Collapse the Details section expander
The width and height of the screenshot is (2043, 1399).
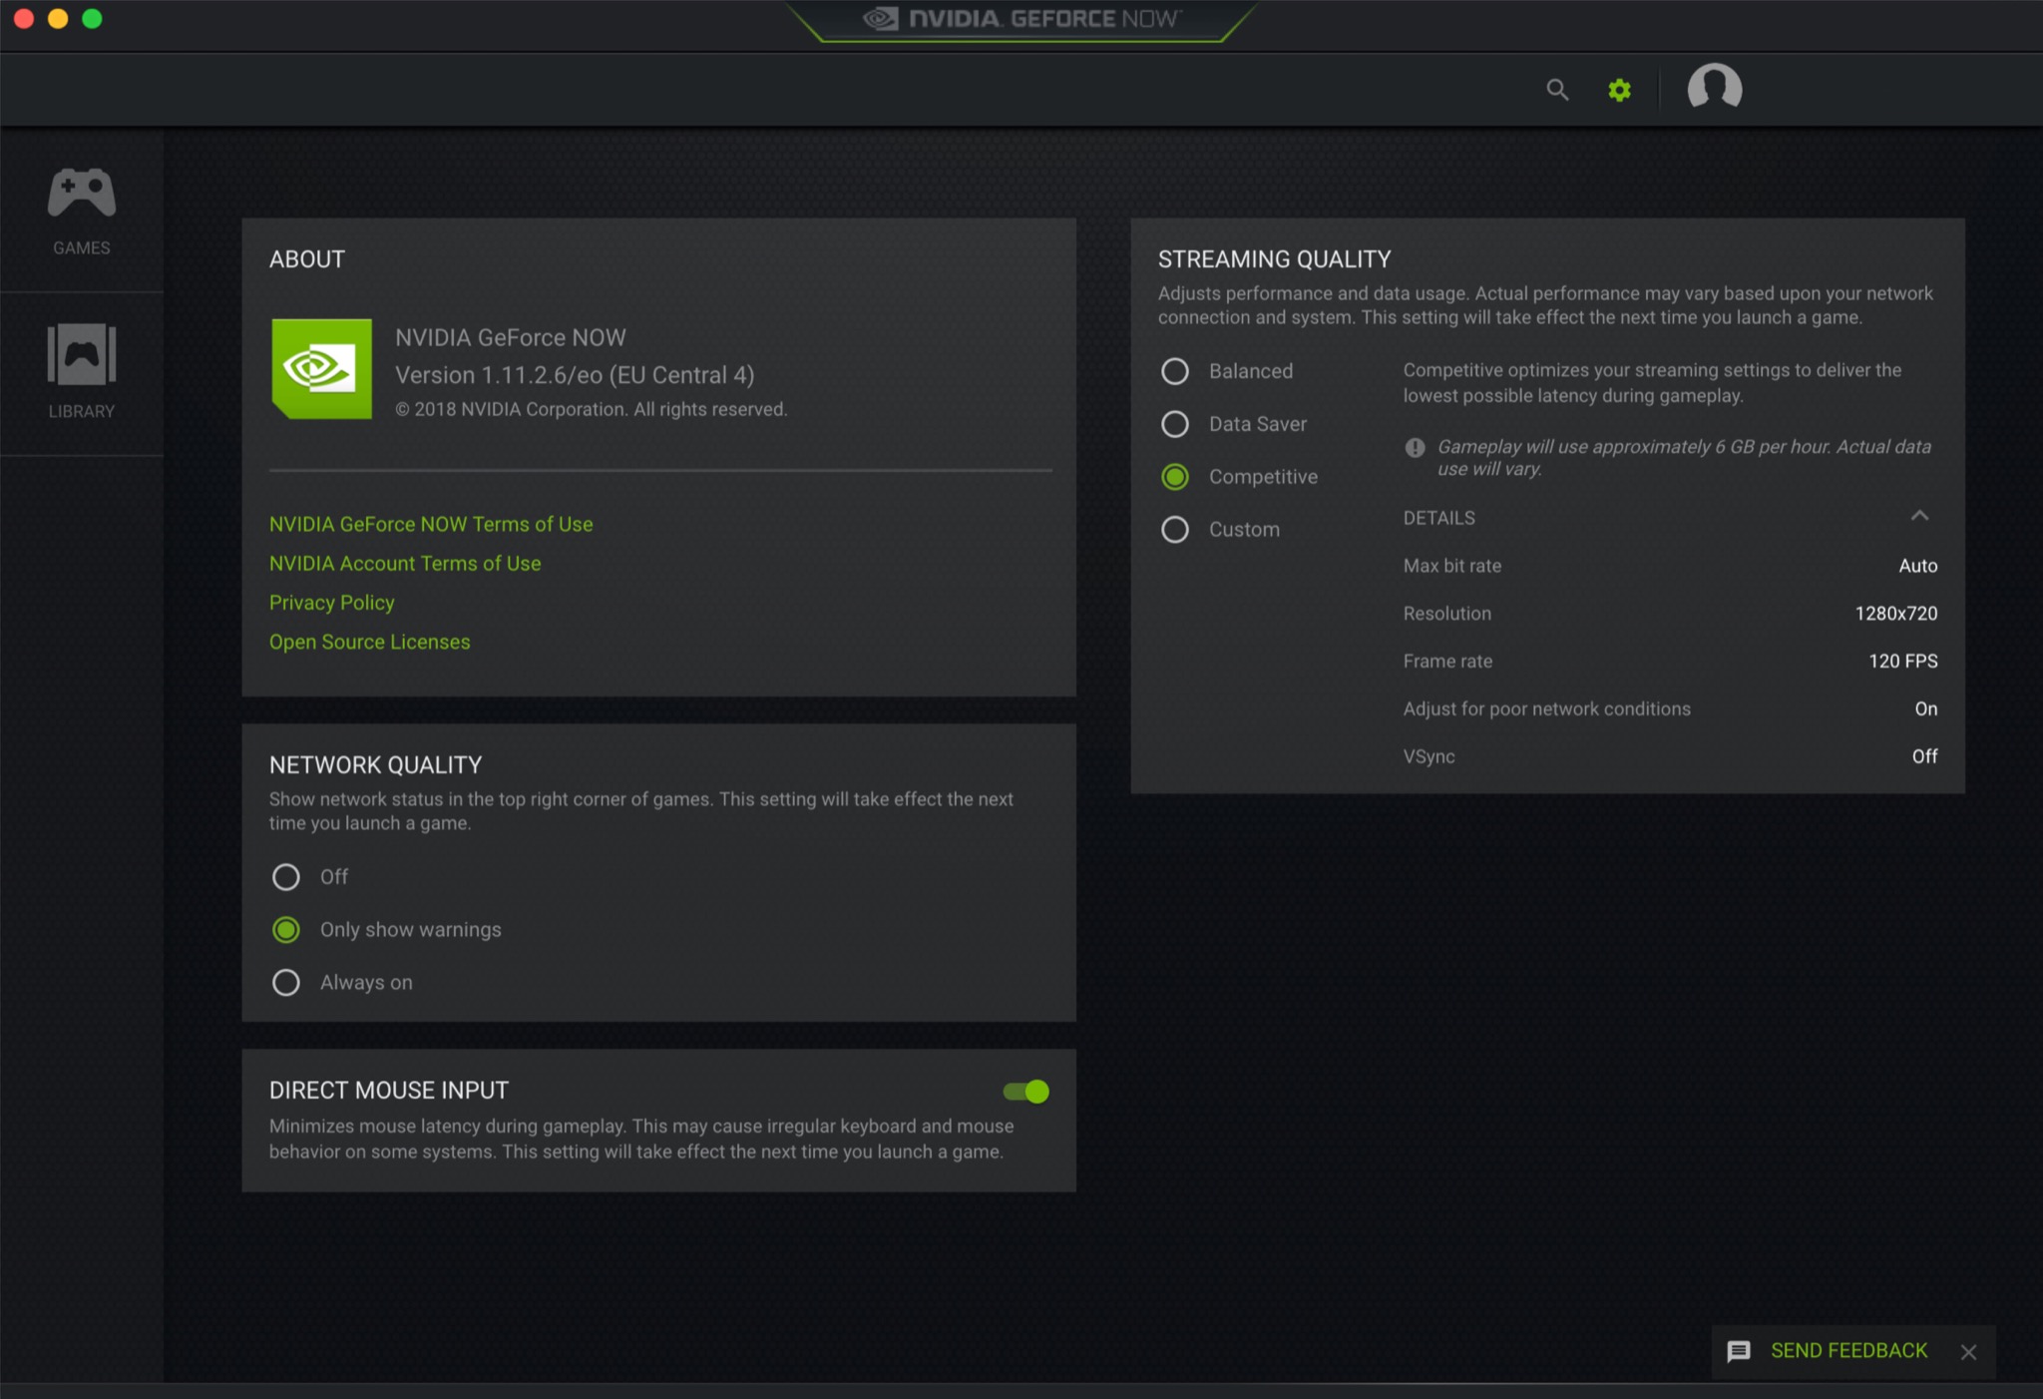coord(1919,517)
